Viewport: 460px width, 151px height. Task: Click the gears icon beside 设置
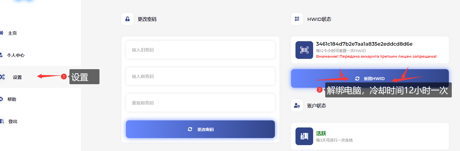(2, 77)
